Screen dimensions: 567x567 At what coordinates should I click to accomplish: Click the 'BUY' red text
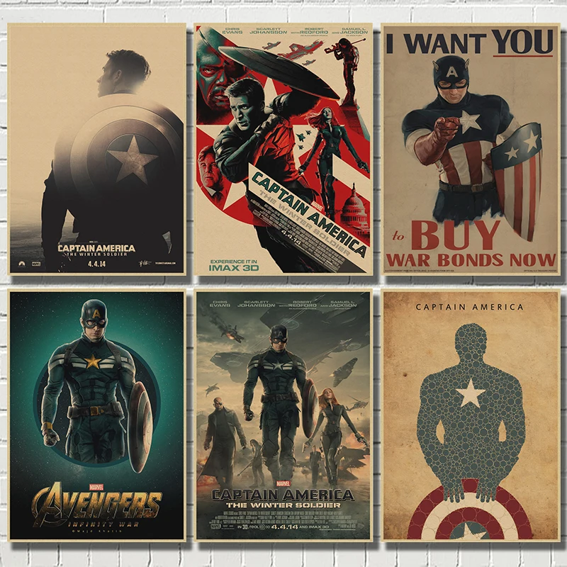pyautogui.click(x=455, y=235)
